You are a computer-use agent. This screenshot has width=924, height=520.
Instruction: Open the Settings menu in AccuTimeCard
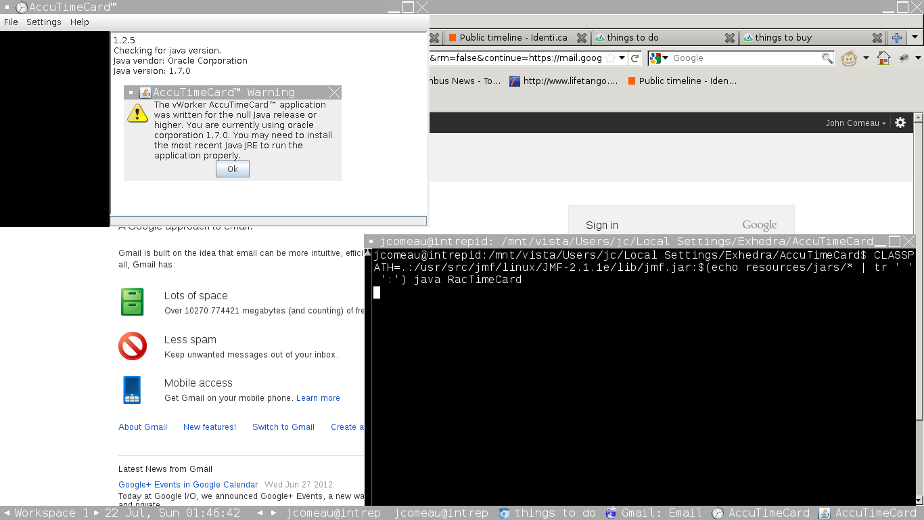pyautogui.click(x=44, y=22)
